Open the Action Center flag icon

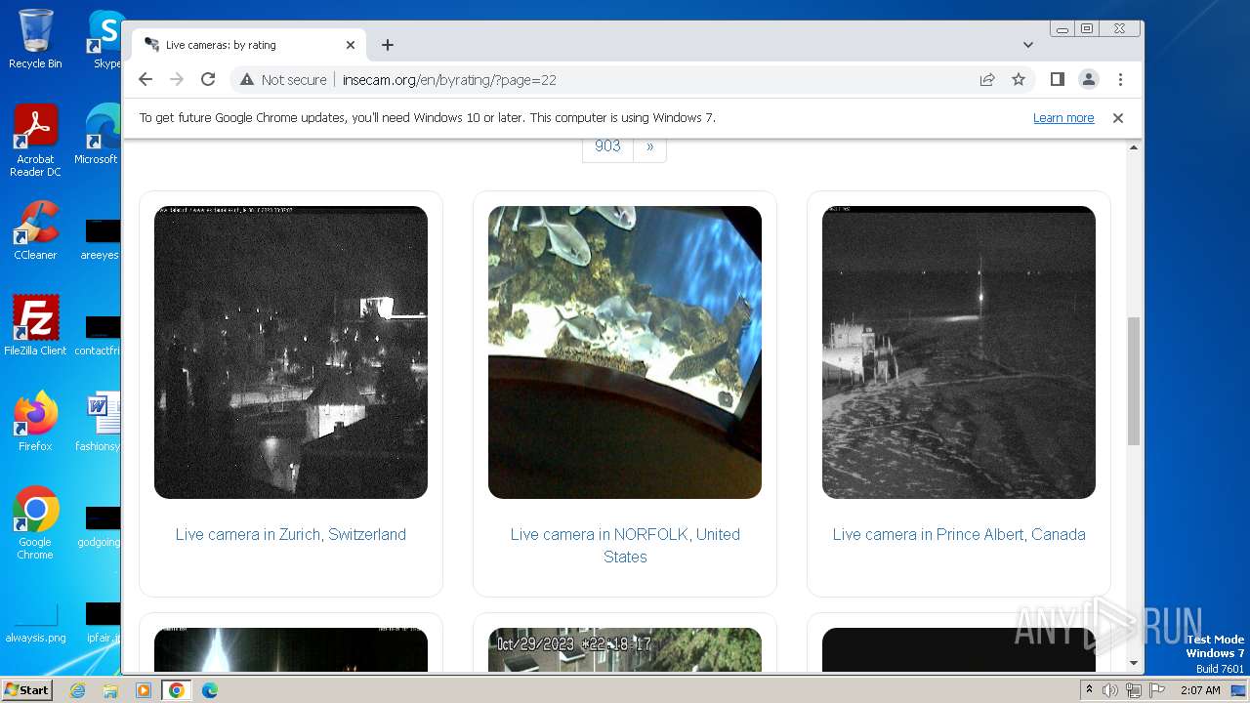[x=1155, y=690]
